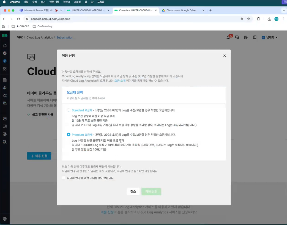Open the 도움말 menu
287x225 pixels.
101,2
